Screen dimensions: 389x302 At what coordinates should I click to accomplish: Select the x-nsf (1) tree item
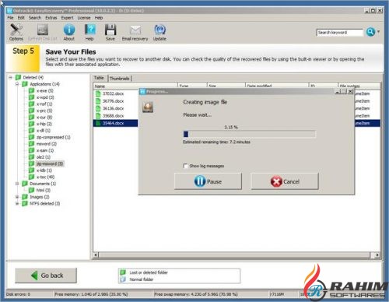(44, 104)
